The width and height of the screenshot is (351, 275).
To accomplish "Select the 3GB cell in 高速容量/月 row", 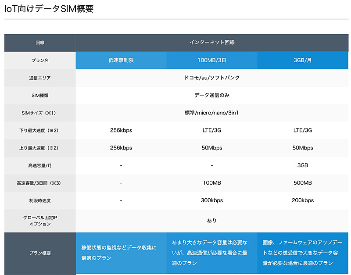I will click(x=303, y=166).
